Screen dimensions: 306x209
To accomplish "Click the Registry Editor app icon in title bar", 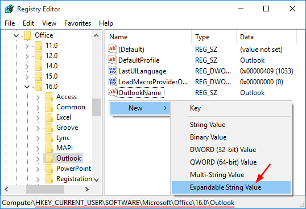I will coord(9,9).
